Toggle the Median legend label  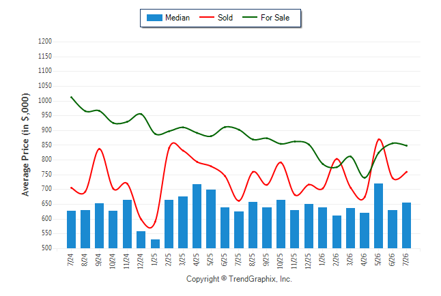click(177, 18)
